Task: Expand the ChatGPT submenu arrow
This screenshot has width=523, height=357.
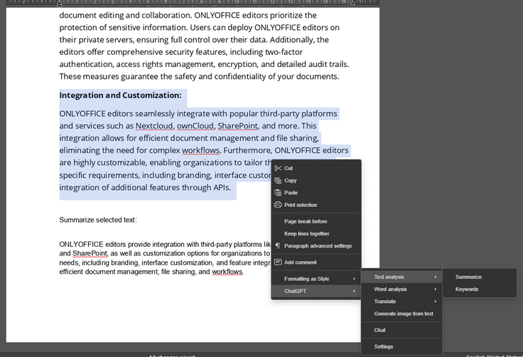Action: 354,291
